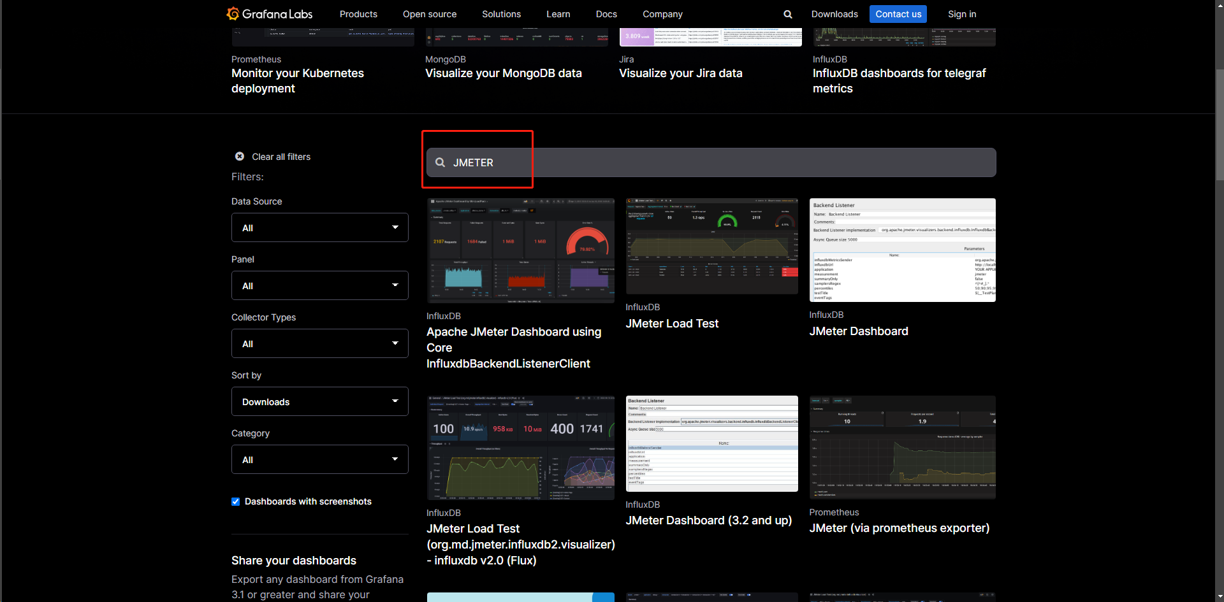The height and width of the screenshot is (602, 1224).
Task: Open the JMeter Load Test thumbnail
Action: (712, 246)
